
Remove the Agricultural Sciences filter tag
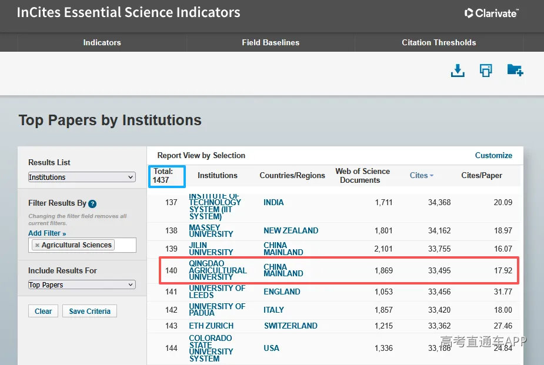[37, 245]
